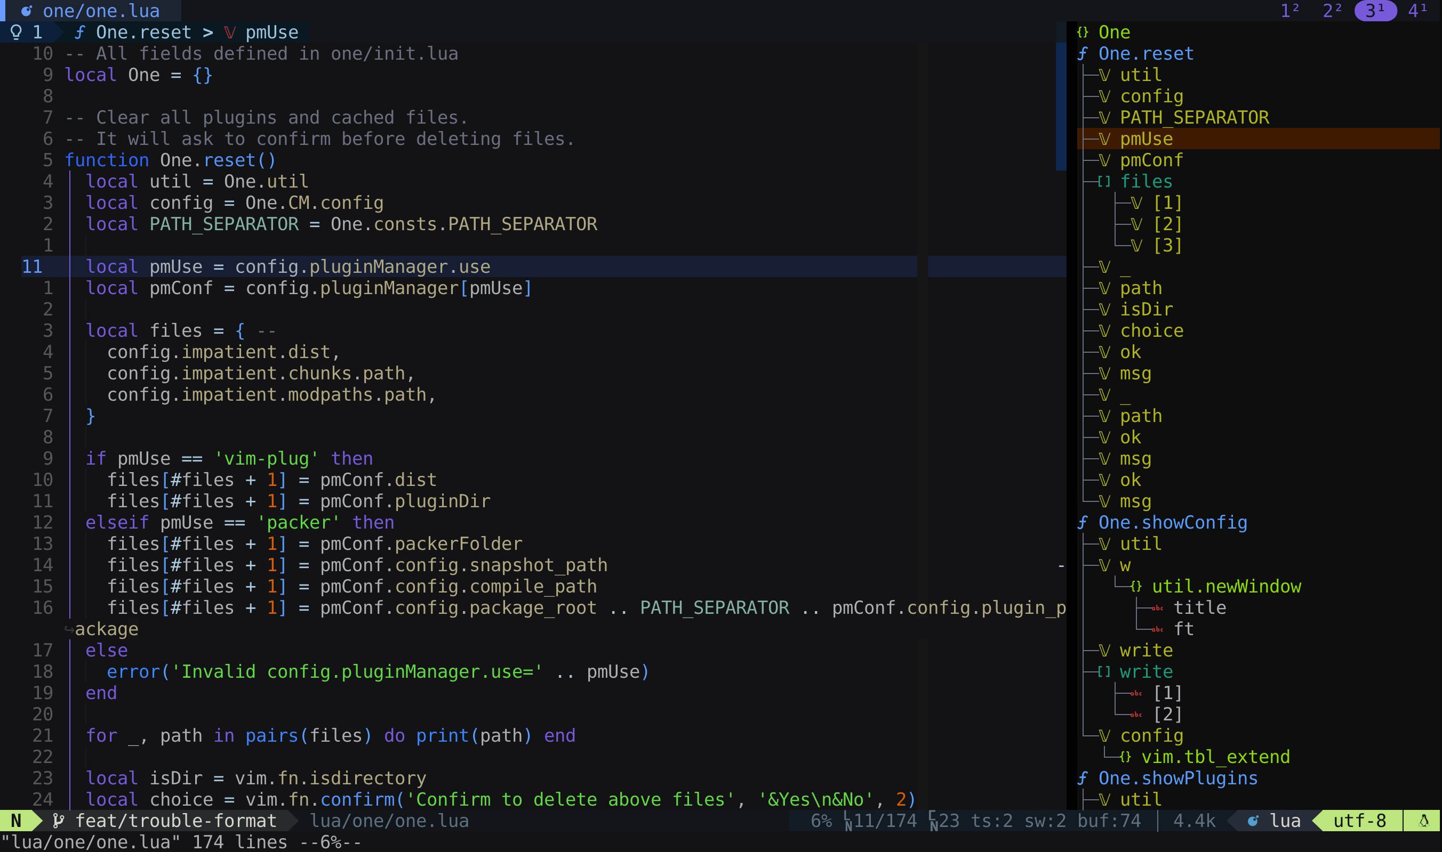Select the one/one.lua buffer tab
This screenshot has width=1442, height=852.
[x=101, y=11]
